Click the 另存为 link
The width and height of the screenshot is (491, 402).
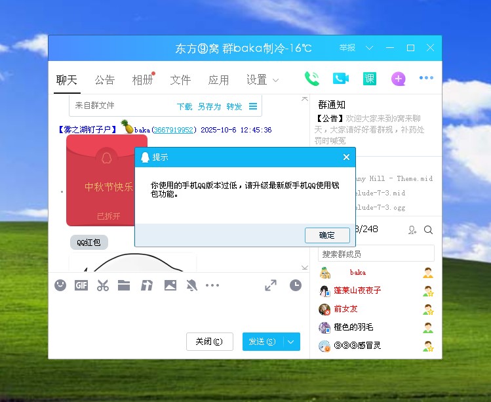click(209, 106)
